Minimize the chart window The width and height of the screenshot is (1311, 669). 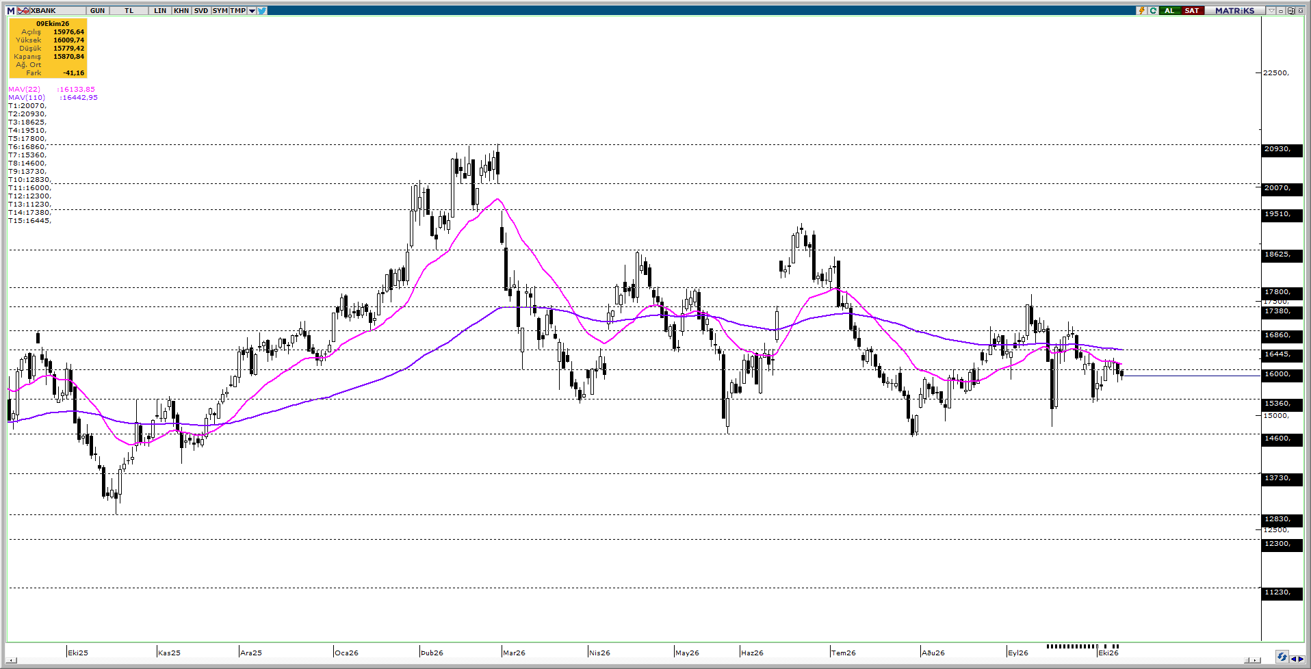[x=1281, y=10]
